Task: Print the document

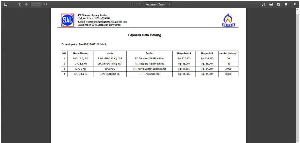Action: 271,4
